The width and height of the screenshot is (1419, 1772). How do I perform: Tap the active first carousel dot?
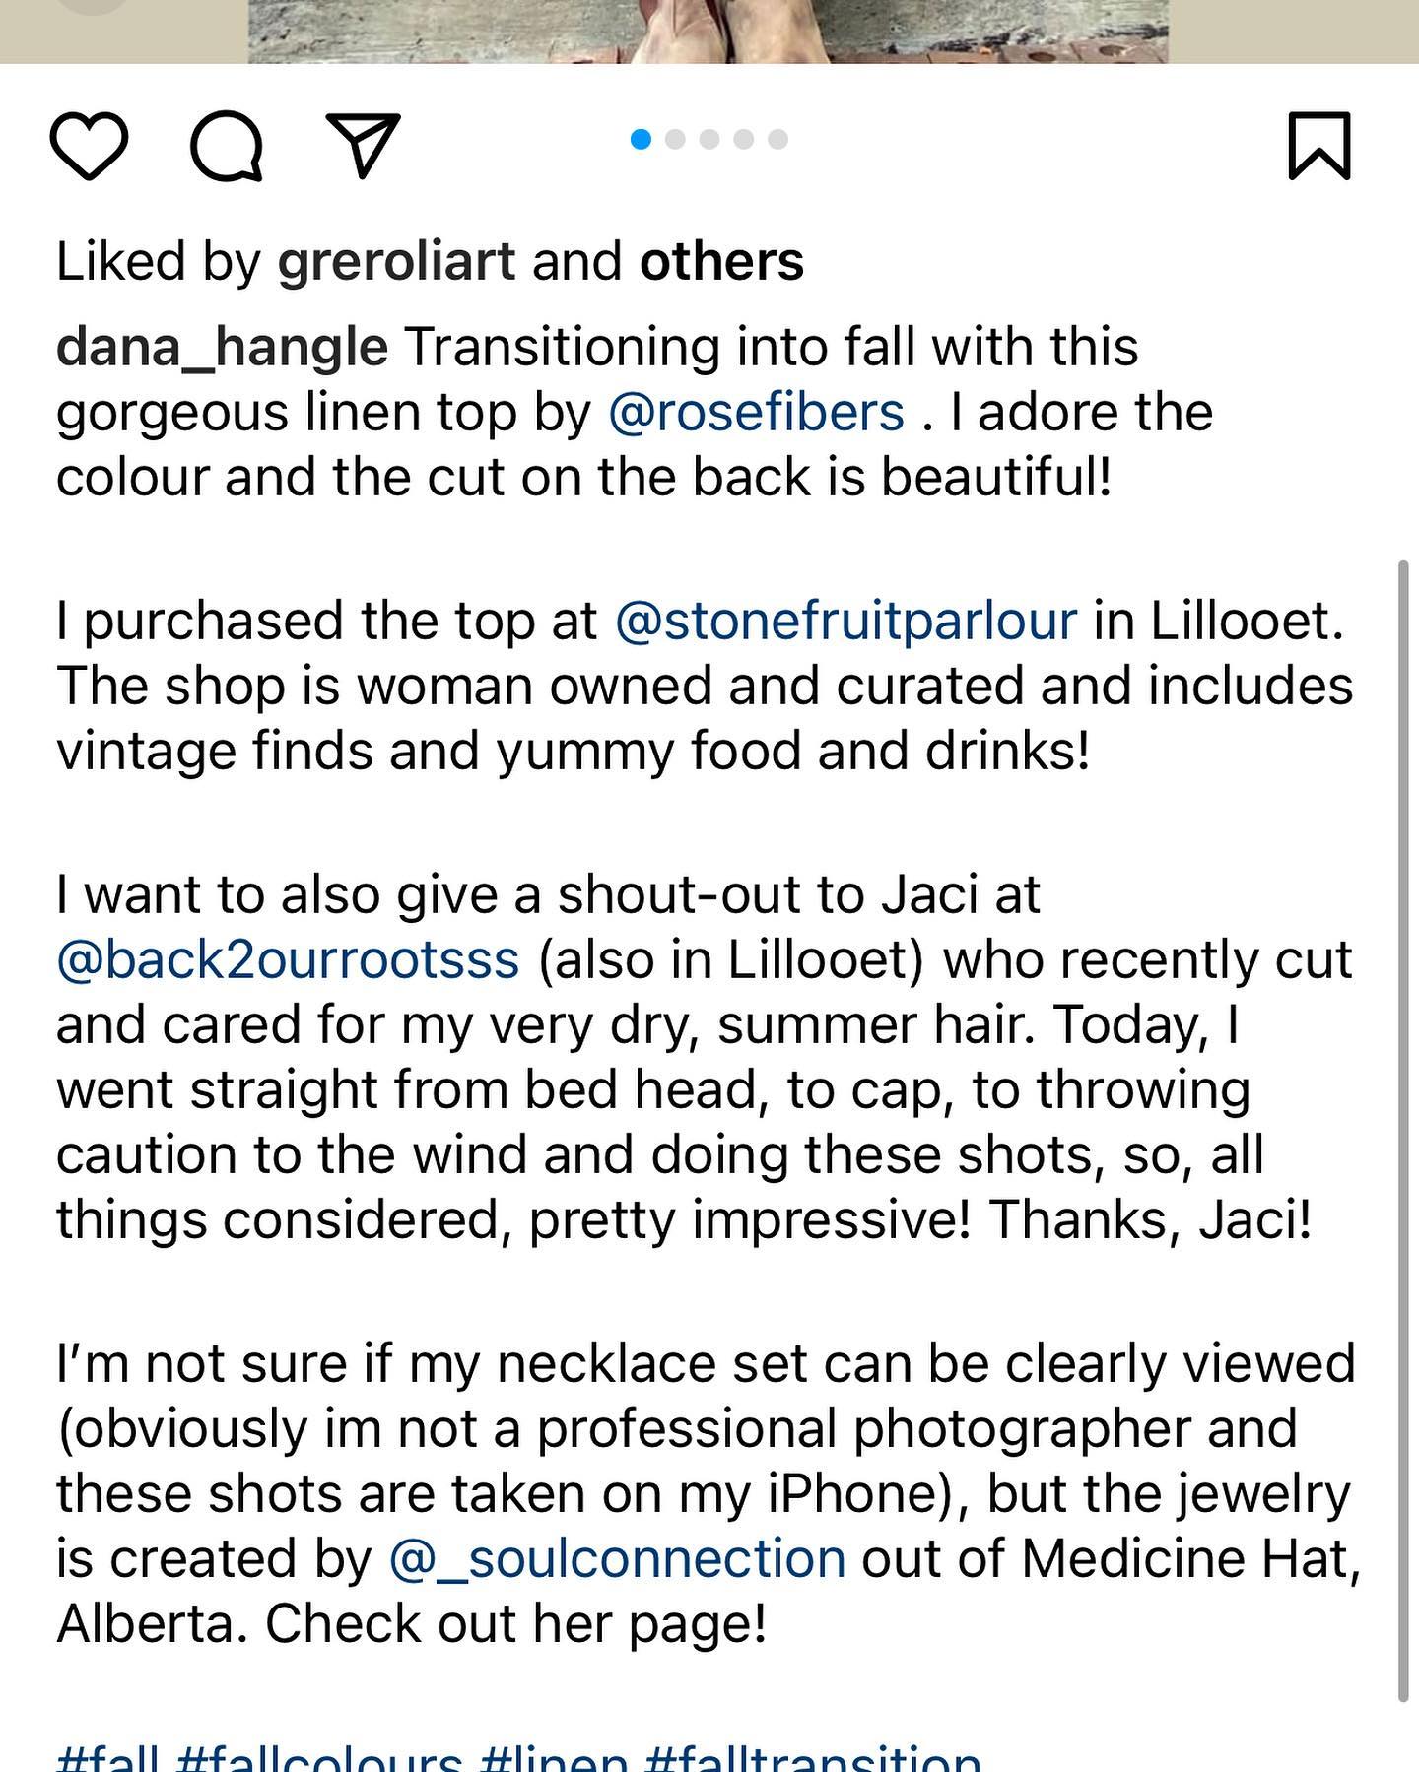641,140
